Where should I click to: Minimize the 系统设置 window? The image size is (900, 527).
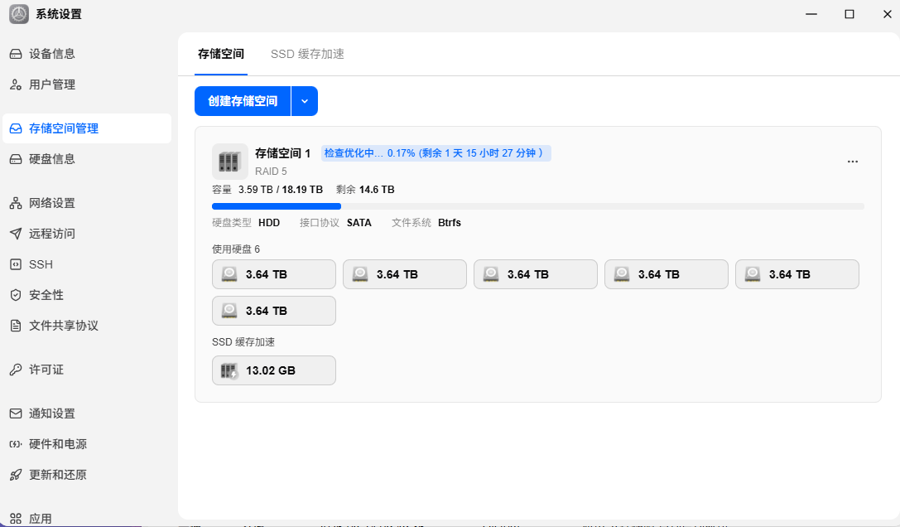click(x=811, y=14)
